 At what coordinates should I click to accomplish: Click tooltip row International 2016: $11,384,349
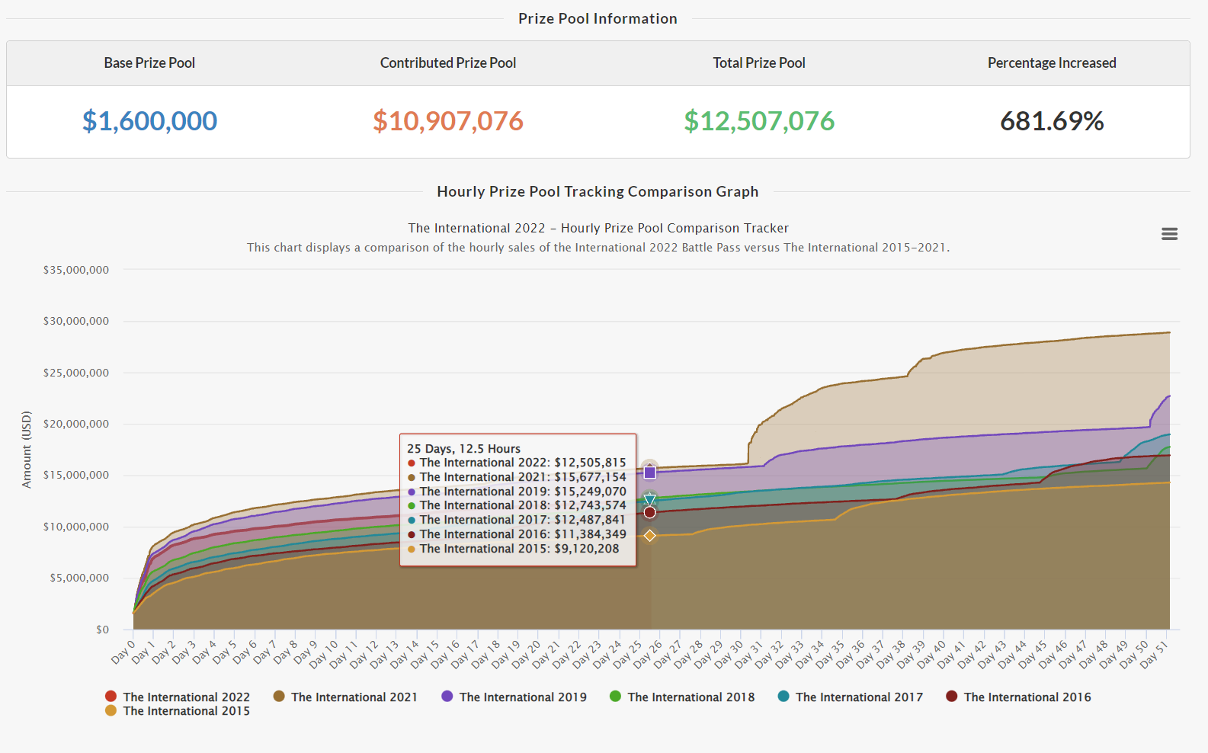[x=517, y=534]
